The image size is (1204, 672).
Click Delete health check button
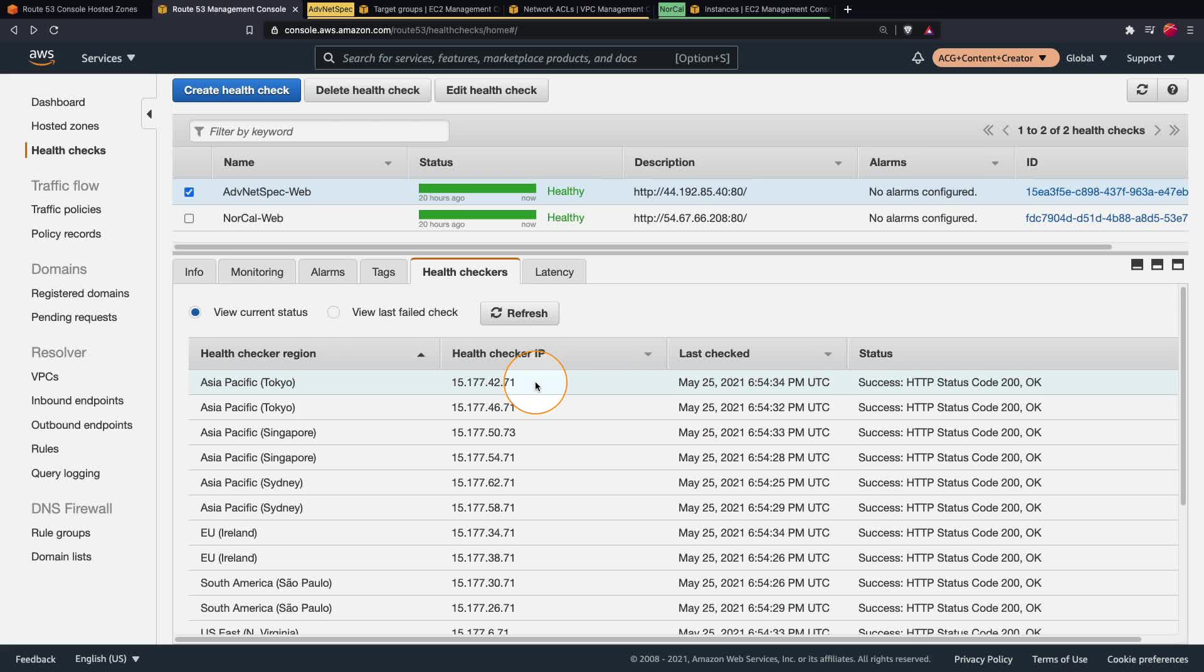[x=367, y=90]
